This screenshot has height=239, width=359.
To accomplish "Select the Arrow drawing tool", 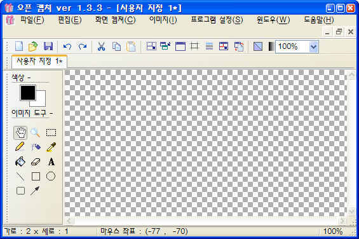I will pyautogui.click(x=35, y=191).
